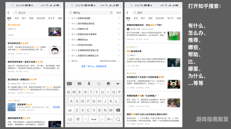Fill arrow icon for 有什么好看的小说
Viewport: 231px width, 129px height.
119,29
